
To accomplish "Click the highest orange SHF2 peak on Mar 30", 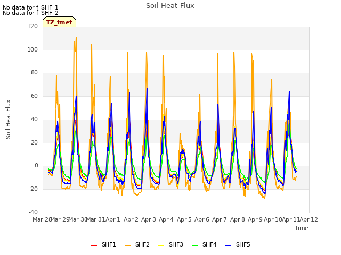I will click(76, 38).
